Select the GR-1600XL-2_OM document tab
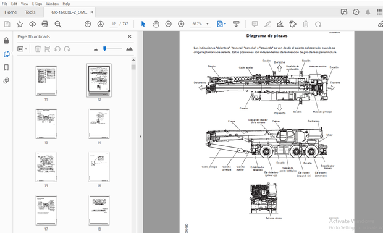 (x=69, y=12)
